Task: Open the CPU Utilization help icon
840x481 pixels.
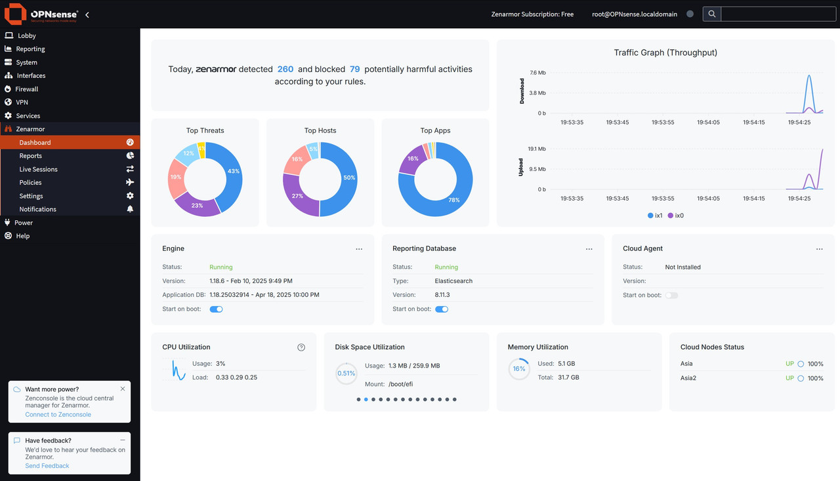Action: click(301, 347)
